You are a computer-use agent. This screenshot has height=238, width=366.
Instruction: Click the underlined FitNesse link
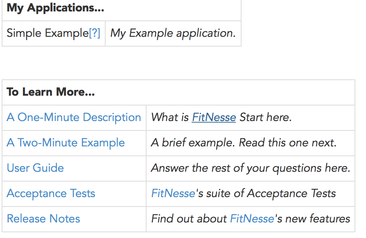point(214,117)
